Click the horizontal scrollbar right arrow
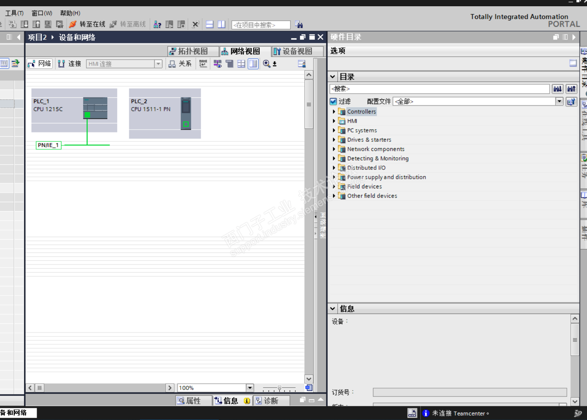Image resolution: width=587 pixels, height=420 pixels. [x=170, y=388]
